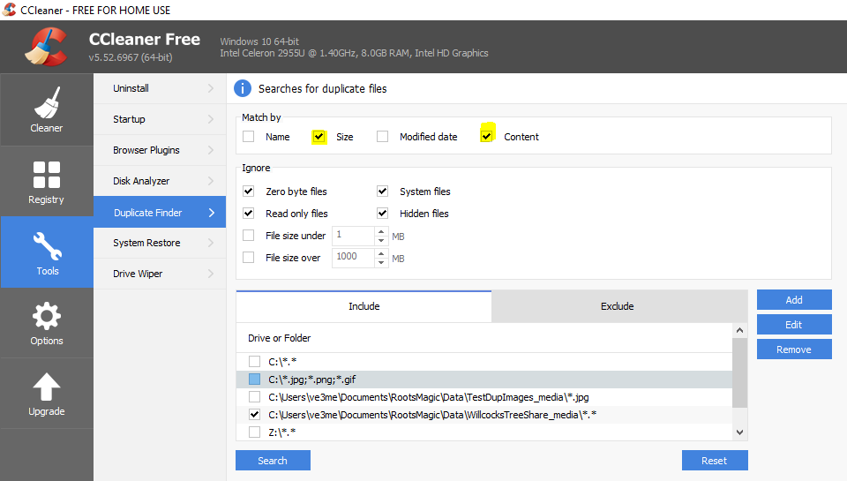This screenshot has height=481, width=847.
Task: Open the Cleaner section broom icon
Action: (47, 102)
